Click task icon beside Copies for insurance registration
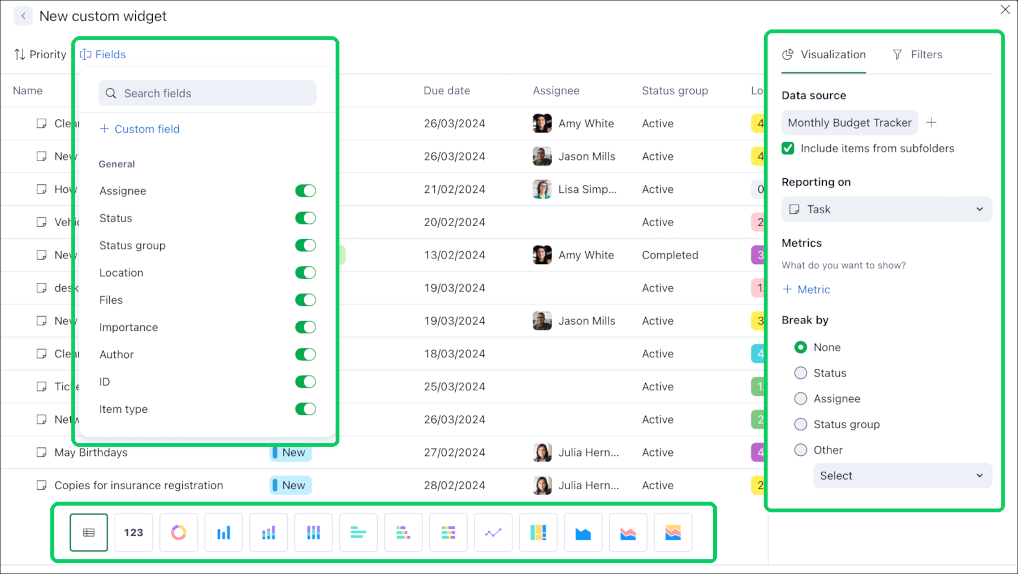The image size is (1018, 574). (x=41, y=485)
